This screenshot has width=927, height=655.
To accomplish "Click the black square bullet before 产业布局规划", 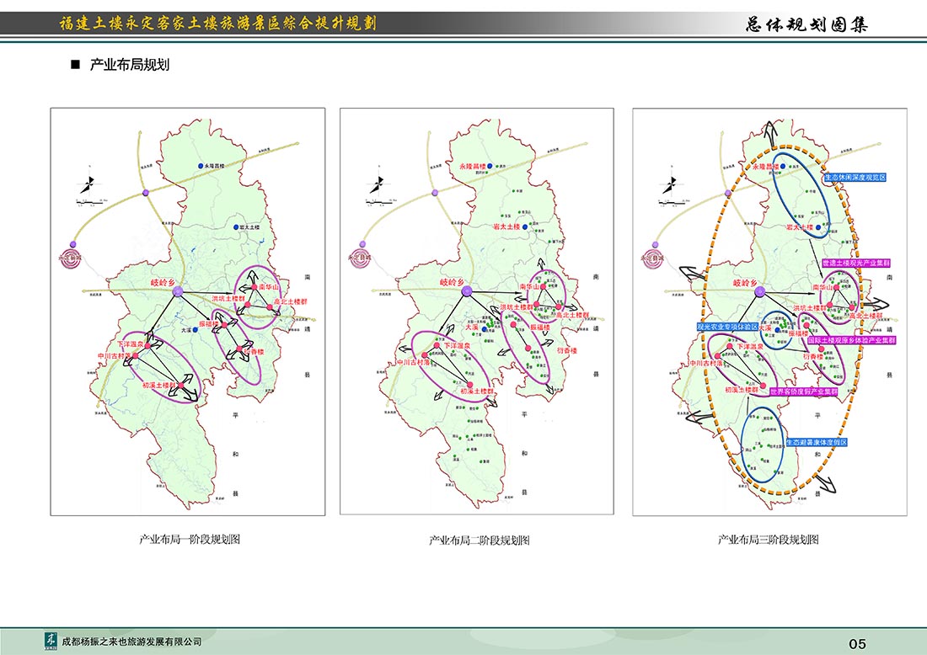I will click(x=74, y=65).
